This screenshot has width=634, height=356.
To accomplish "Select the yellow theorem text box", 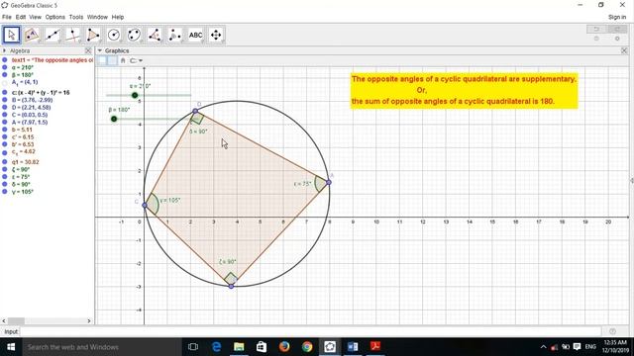I will pyautogui.click(x=465, y=90).
